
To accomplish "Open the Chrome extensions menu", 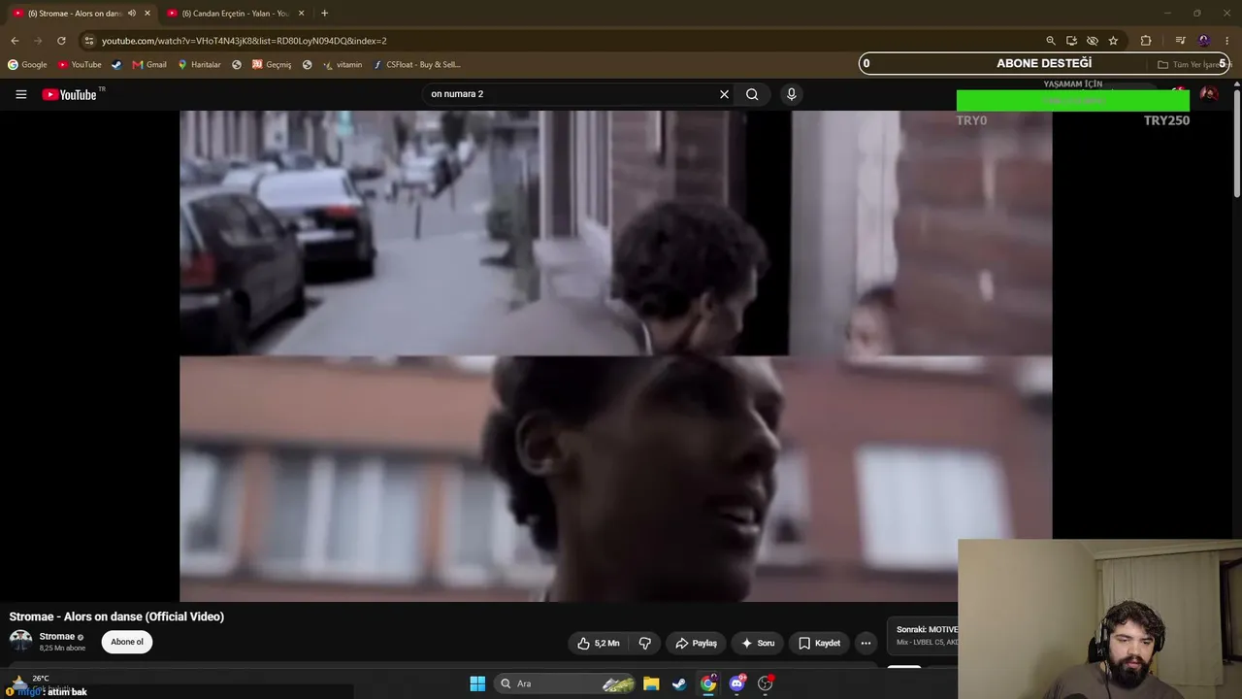I will (1146, 41).
